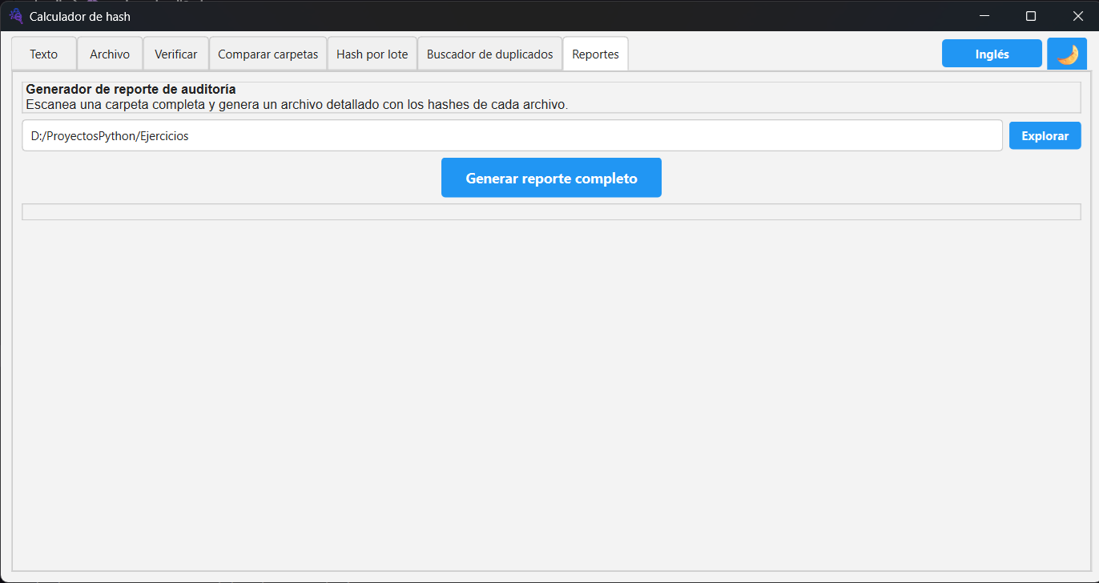Switch to the Texto tab

pos(44,54)
